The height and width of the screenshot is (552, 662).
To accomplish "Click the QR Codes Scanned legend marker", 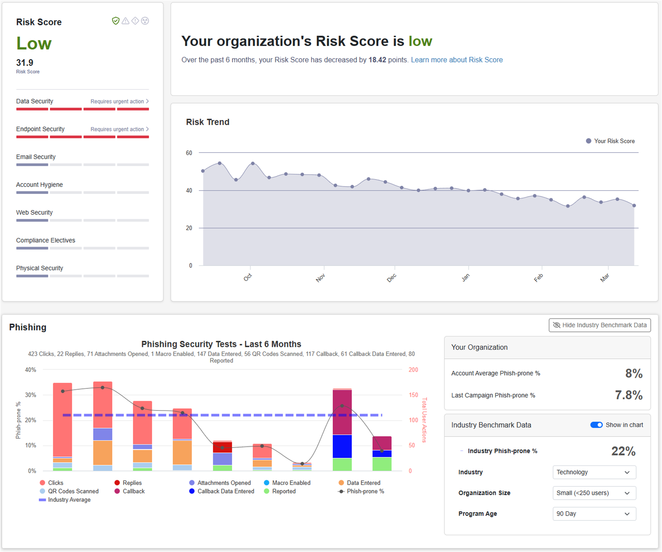I will (42, 491).
